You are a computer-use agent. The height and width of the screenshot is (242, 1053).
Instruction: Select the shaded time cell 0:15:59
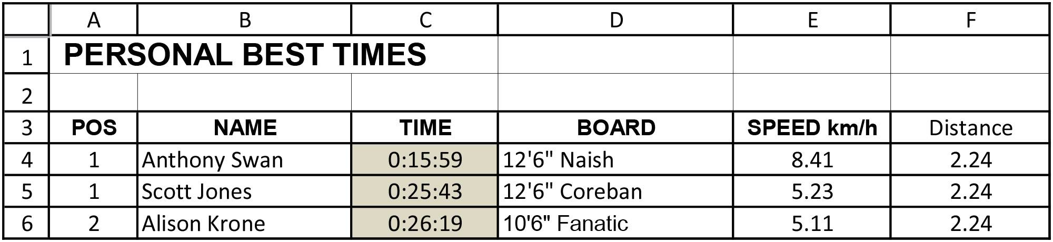(x=424, y=159)
